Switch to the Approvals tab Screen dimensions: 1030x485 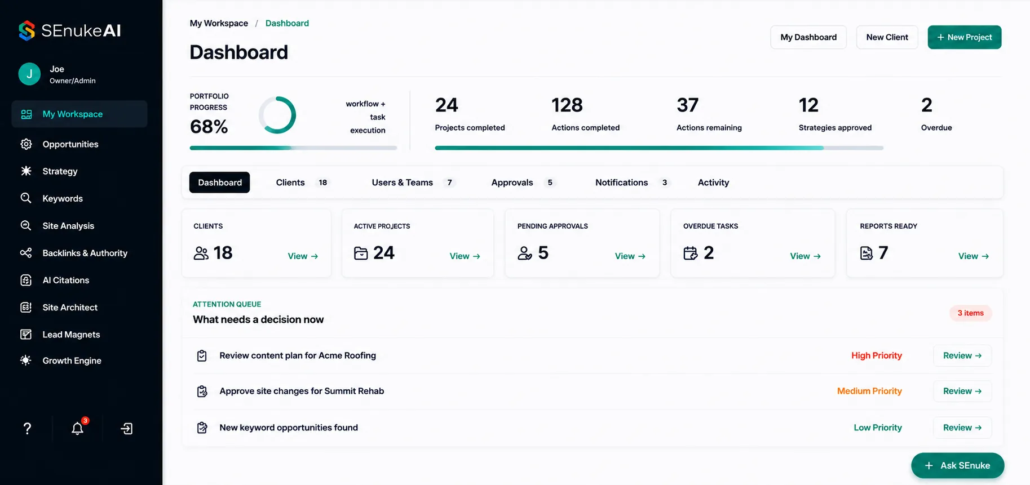pos(523,183)
